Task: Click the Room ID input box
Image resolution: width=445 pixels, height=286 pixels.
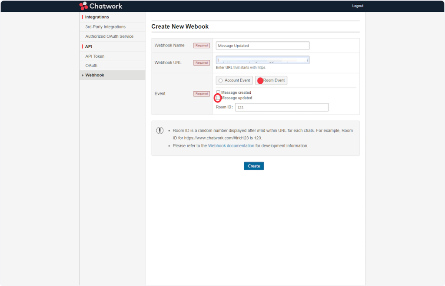Action: tap(282, 107)
